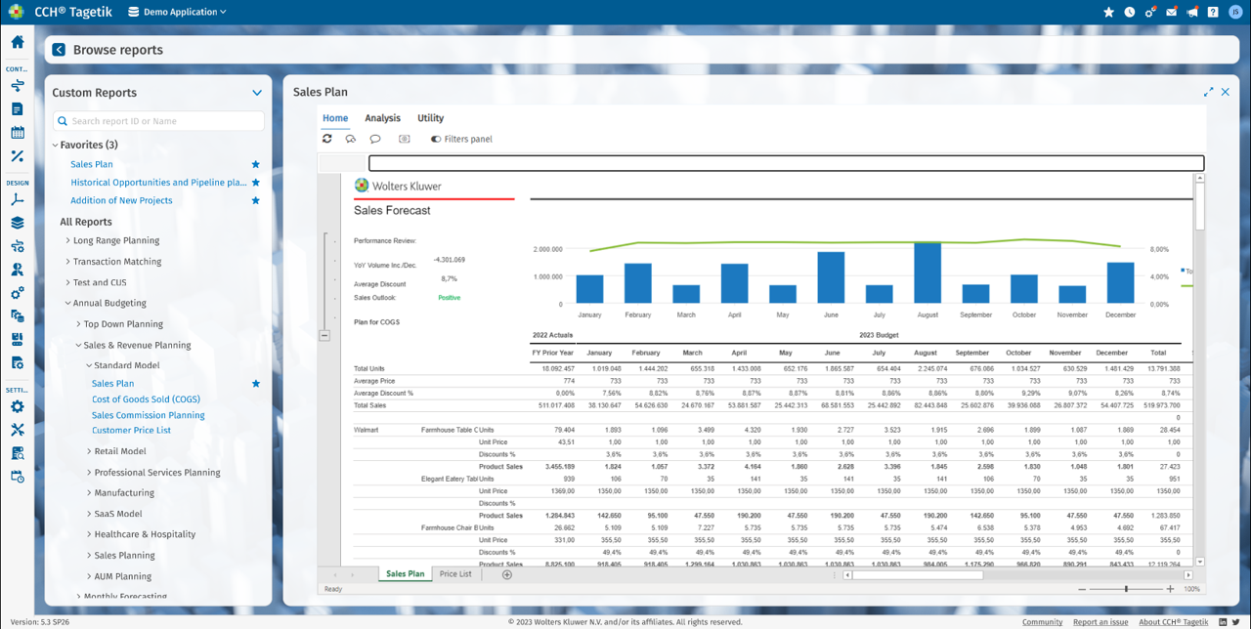The height and width of the screenshot is (629, 1251).
Task: Click the zoom slider handle at bottom right
Action: pos(1126,589)
